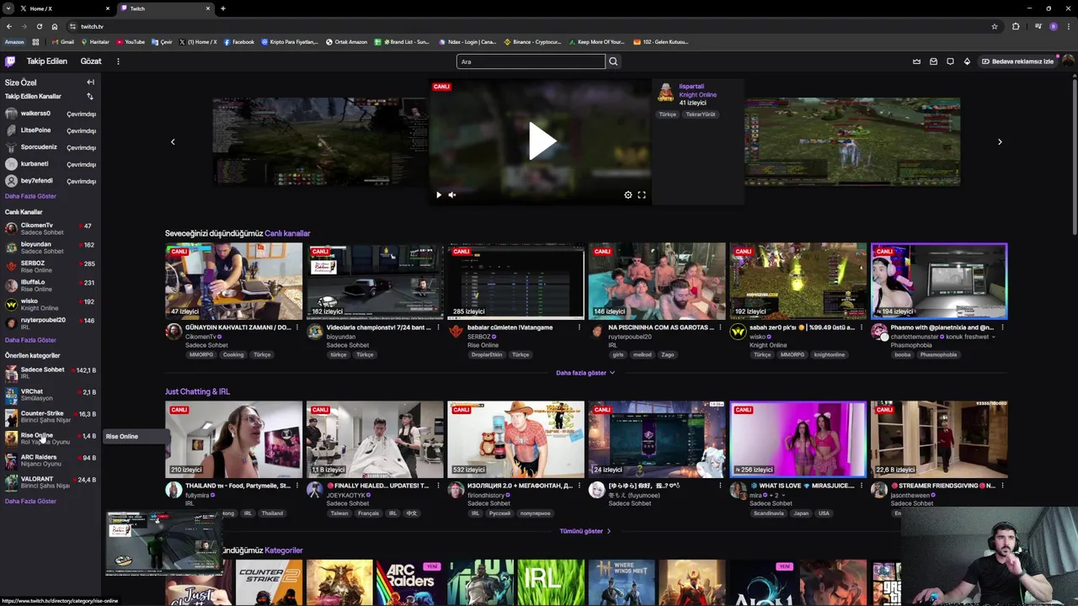
Task: Open the Takip Edilen tab
Action: click(x=46, y=61)
